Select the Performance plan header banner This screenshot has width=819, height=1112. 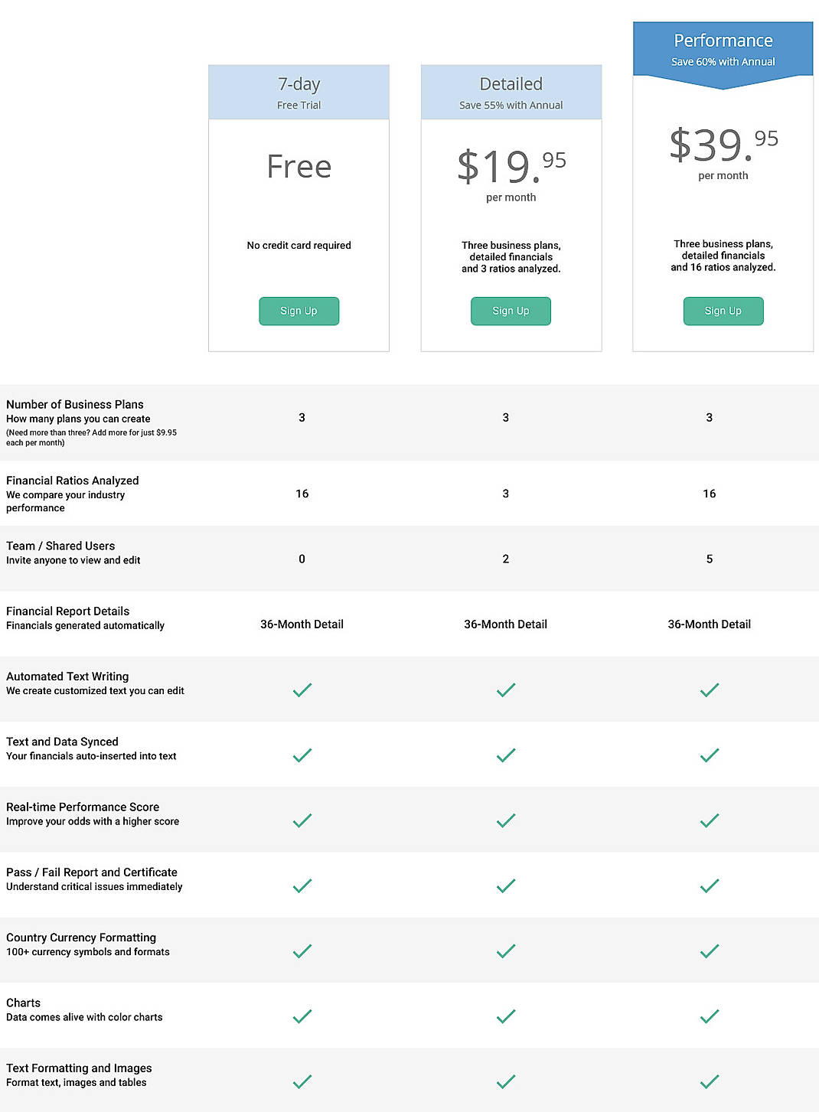pyautogui.click(x=723, y=40)
